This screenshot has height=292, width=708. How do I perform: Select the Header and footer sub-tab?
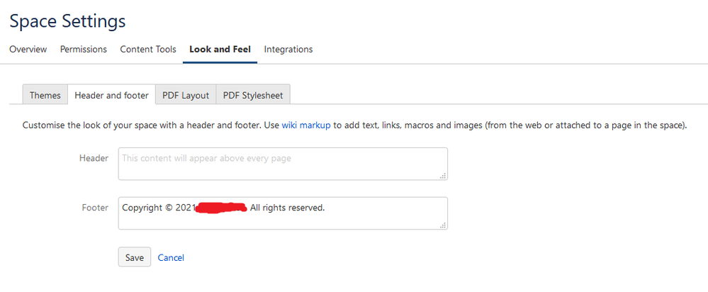click(112, 96)
